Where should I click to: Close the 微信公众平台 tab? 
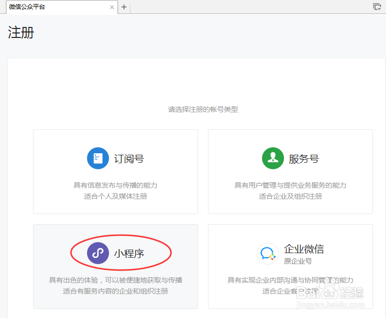tap(112, 7)
